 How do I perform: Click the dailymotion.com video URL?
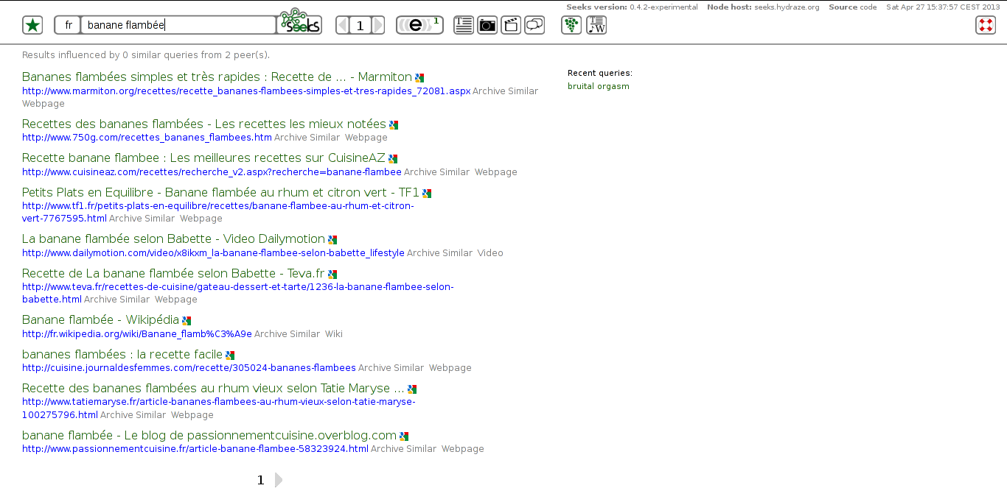pos(213,253)
